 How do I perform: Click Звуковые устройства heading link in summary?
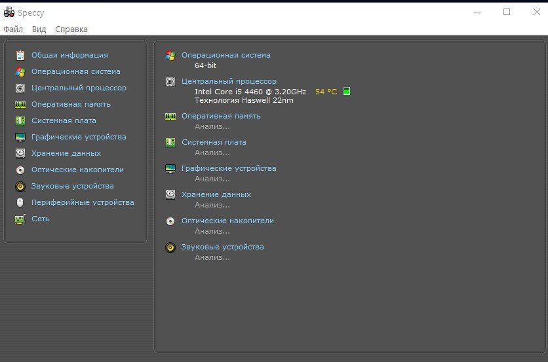point(222,247)
